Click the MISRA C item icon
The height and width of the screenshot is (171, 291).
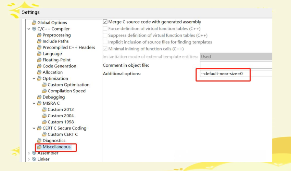tap(39, 103)
